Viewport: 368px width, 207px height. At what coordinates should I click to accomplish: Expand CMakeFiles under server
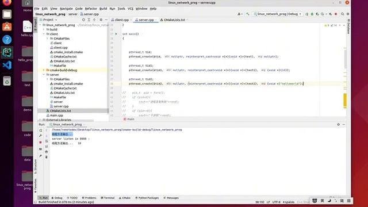click(47, 79)
